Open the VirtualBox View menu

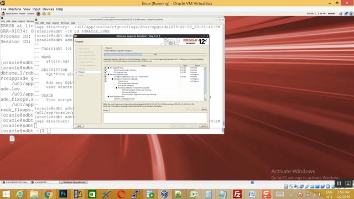click(27, 9)
